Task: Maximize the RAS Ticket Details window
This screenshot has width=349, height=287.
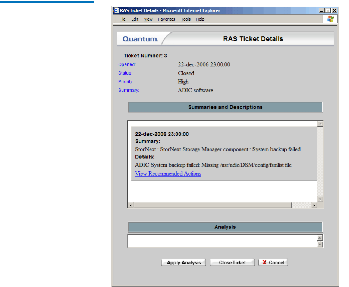Action: click(x=327, y=10)
